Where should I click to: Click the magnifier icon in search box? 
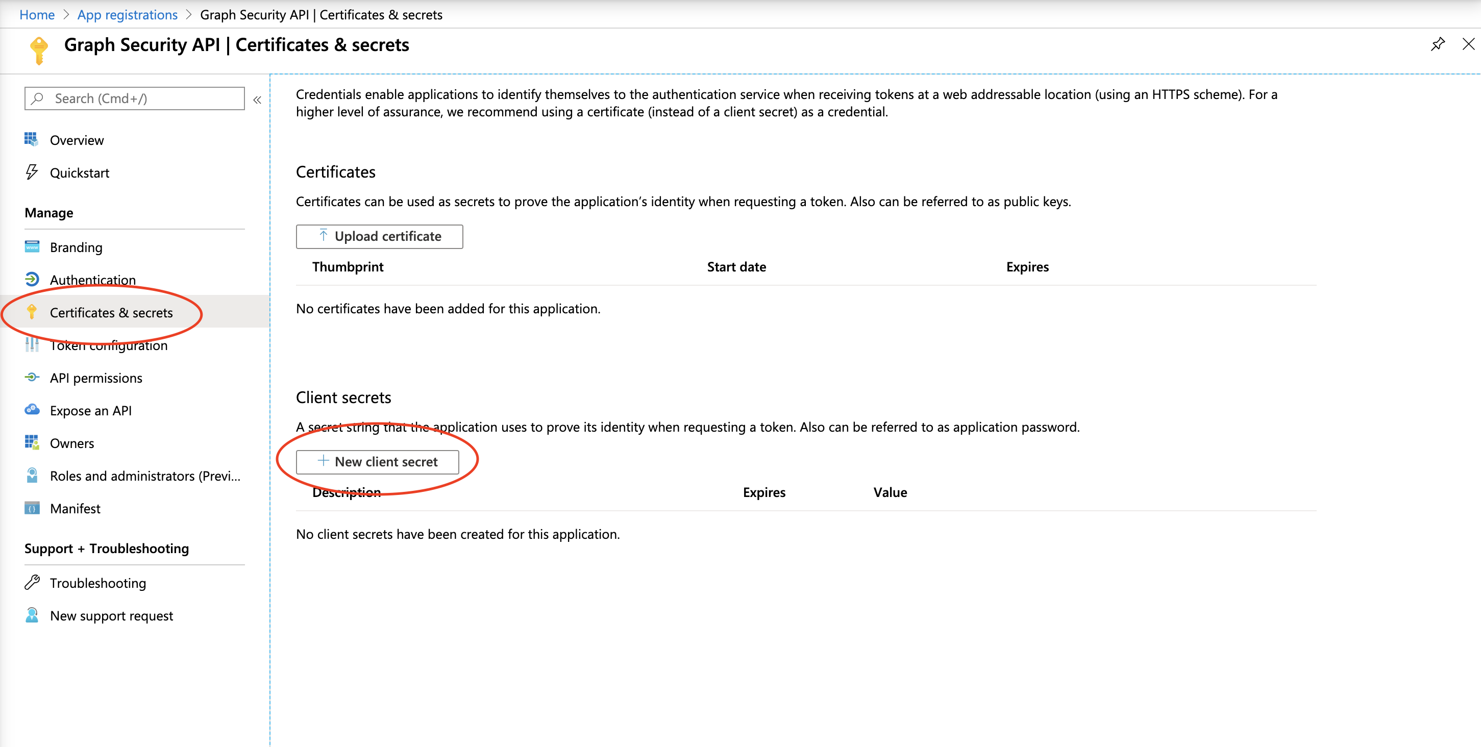[38, 98]
